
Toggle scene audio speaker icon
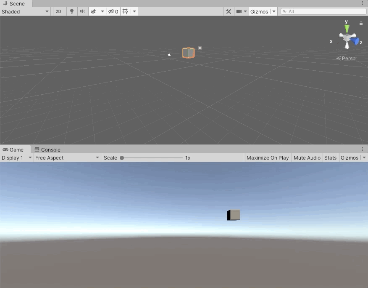(x=83, y=11)
